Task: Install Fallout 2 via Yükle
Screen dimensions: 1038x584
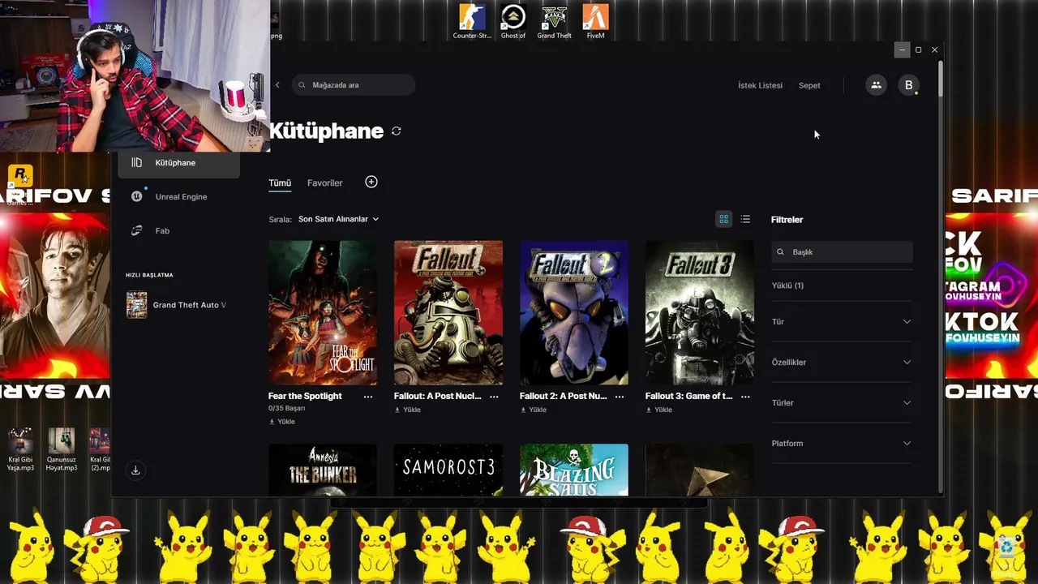Action: click(x=534, y=410)
